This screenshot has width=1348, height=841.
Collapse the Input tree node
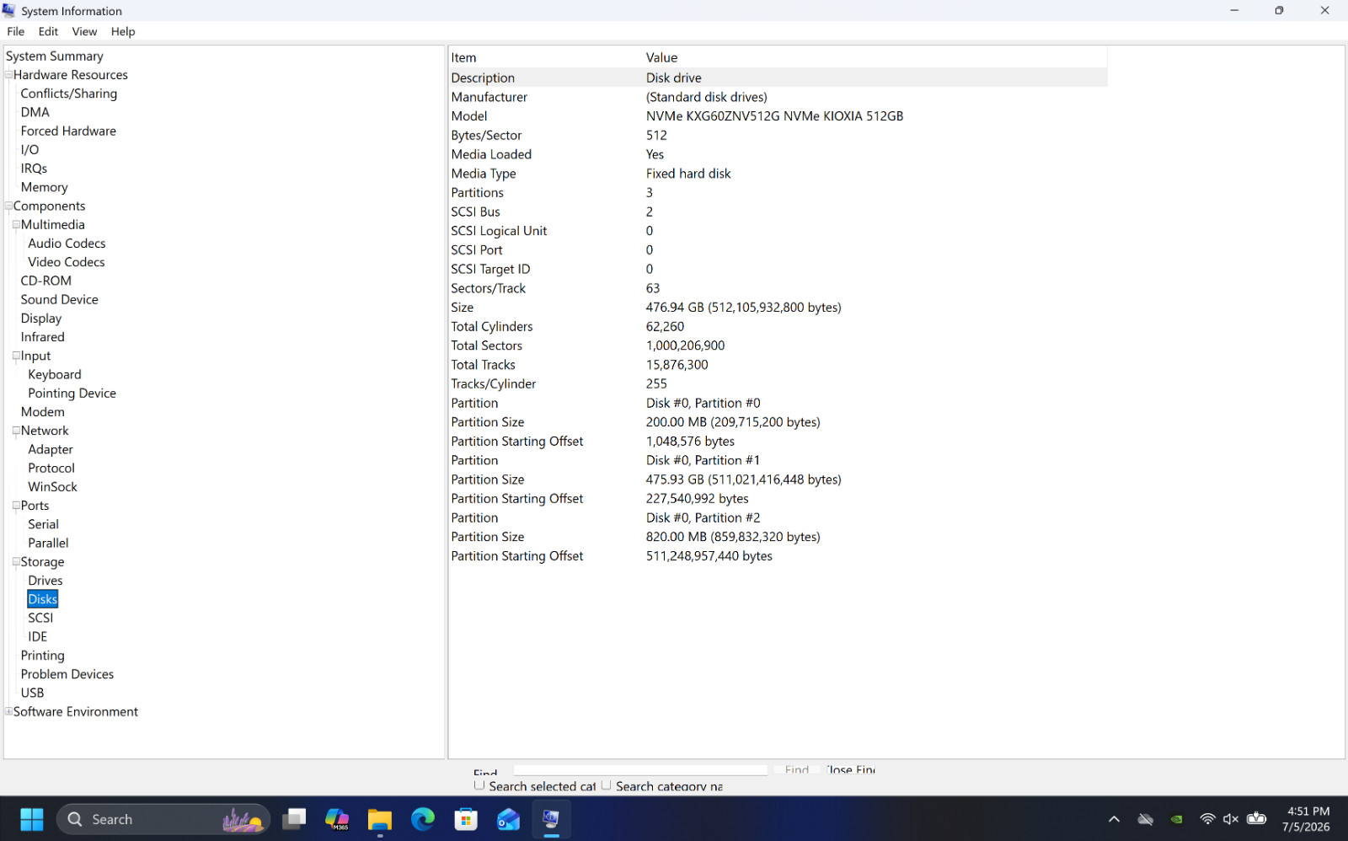[x=16, y=356]
